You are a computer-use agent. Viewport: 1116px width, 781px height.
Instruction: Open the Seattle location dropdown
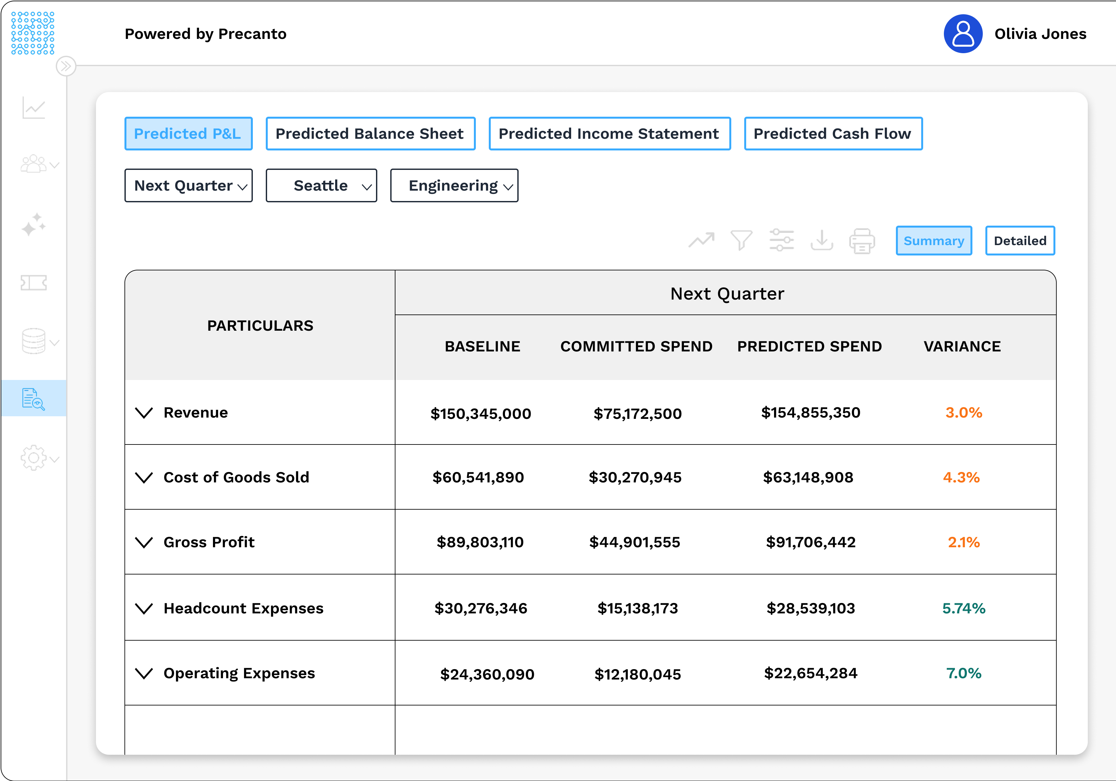[x=321, y=186]
